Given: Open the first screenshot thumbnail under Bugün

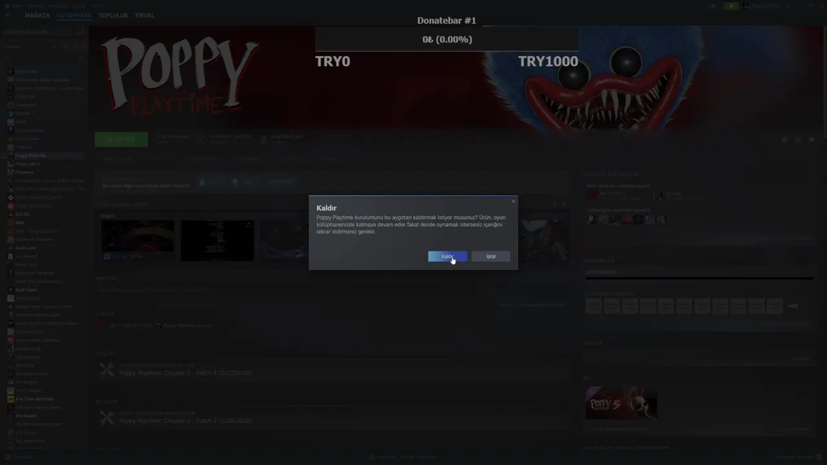Looking at the screenshot, I should point(138,241).
